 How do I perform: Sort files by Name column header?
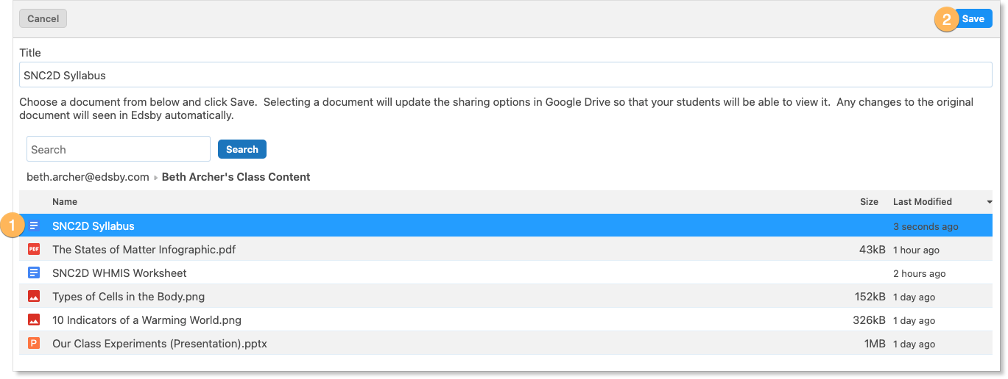tap(65, 201)
